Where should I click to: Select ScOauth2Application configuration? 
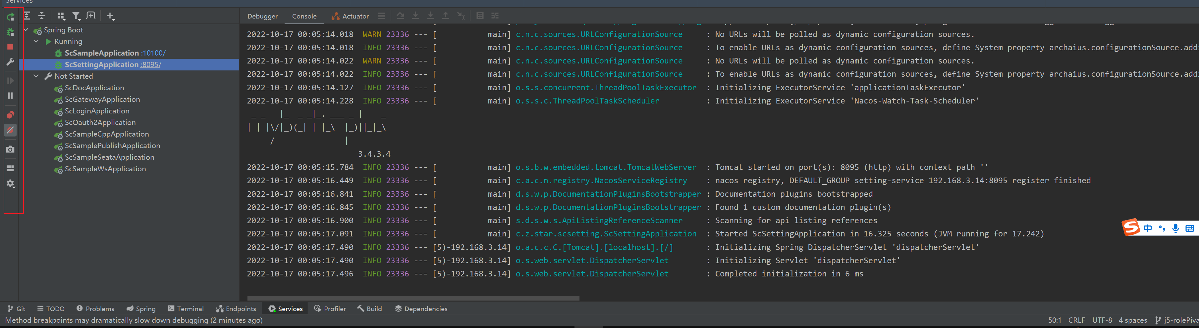click(100, 123)
